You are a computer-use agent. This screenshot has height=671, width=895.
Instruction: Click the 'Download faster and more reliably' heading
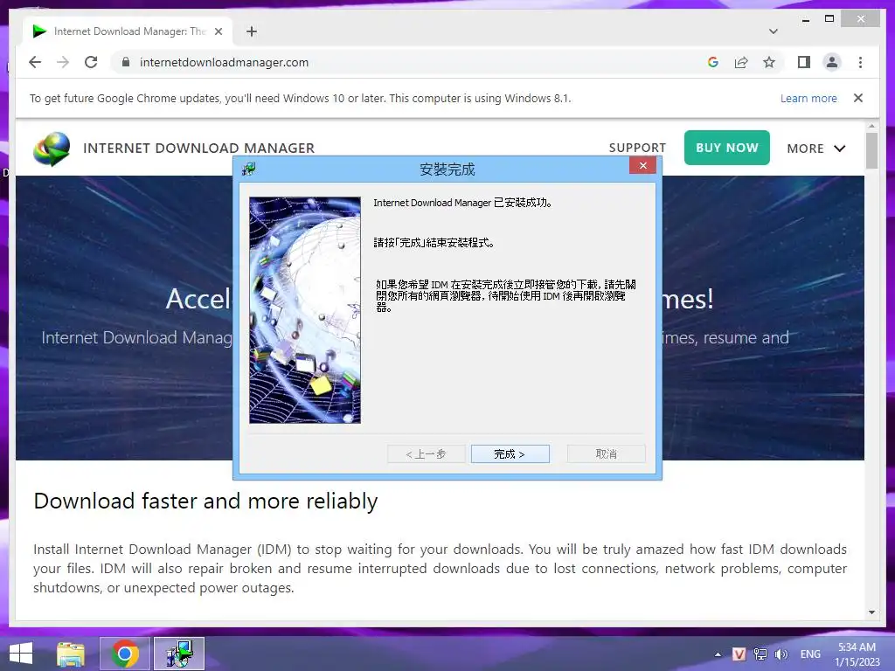(205, 501)
